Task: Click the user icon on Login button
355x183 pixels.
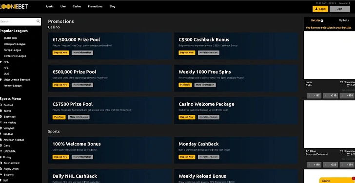Action: point(316,9)
